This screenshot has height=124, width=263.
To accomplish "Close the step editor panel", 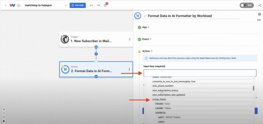I will pyautogui.click(x=259, y=14).
